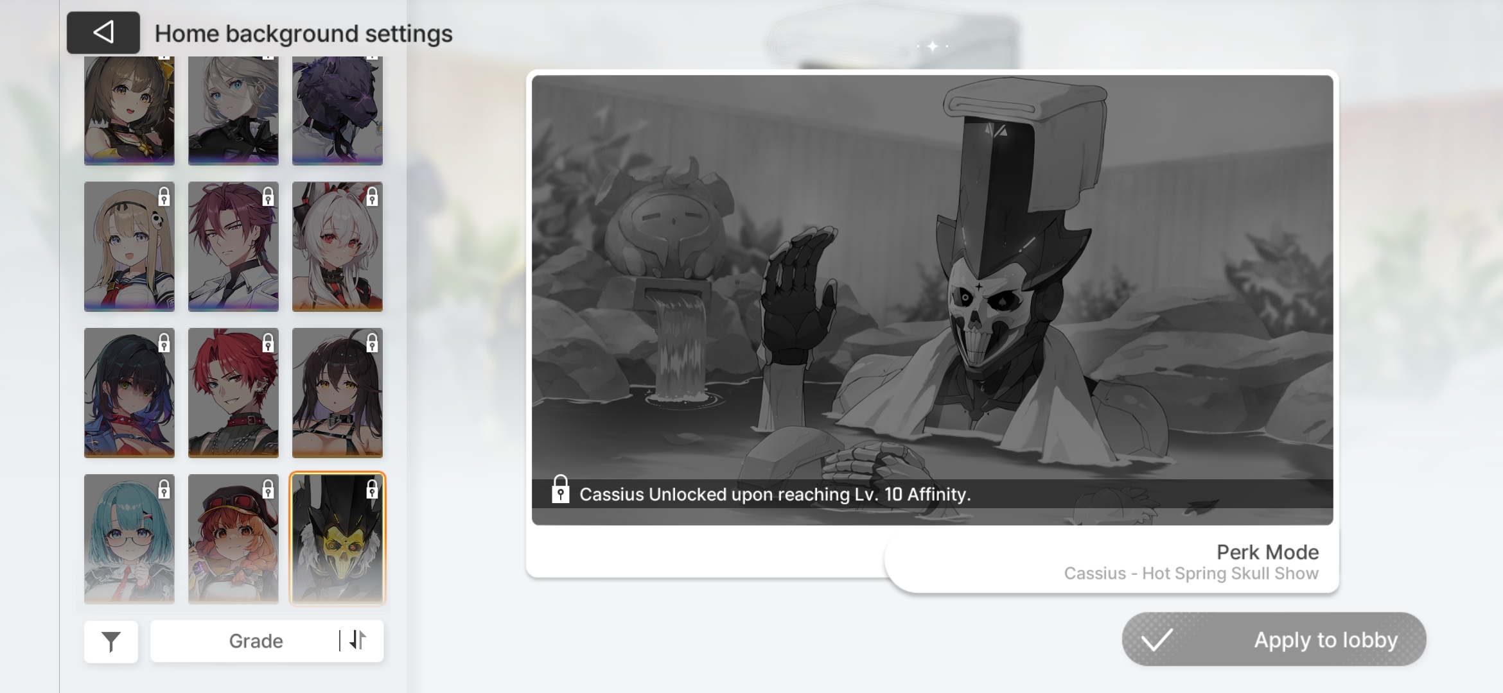1503x693 pixels.
Task: Toggle the sort order arrows icon
Action: [358, 640]
